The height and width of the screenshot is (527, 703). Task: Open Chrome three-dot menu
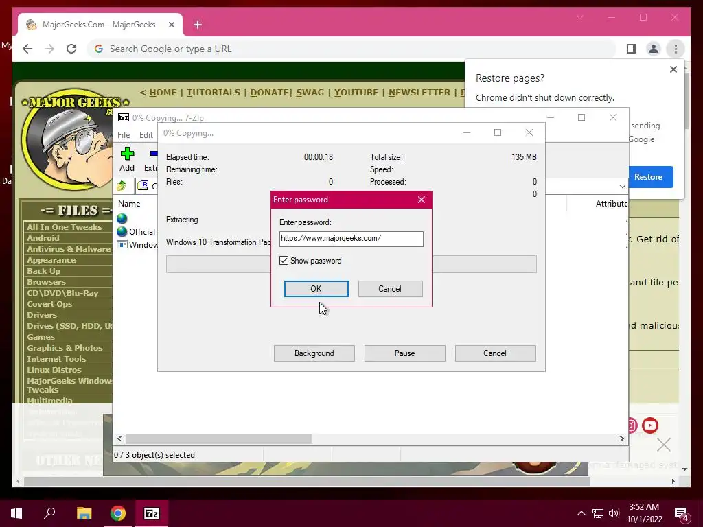tap(676, 49)
